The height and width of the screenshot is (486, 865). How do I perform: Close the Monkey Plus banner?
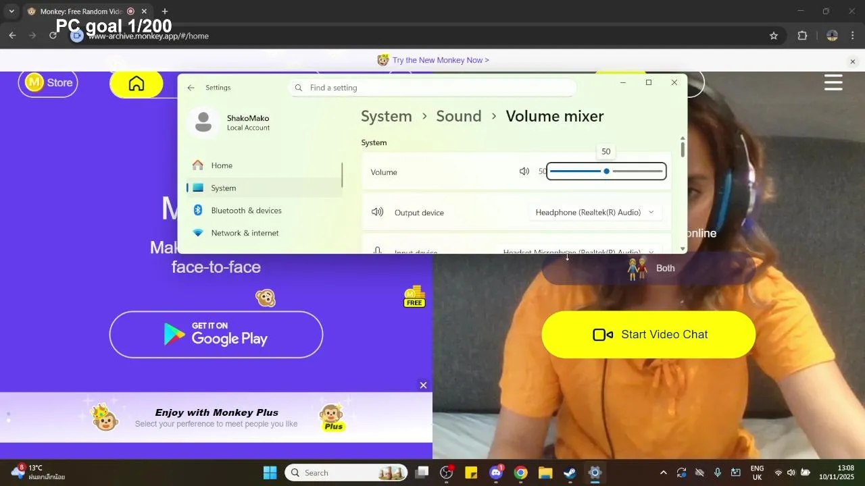coord(423,385)
